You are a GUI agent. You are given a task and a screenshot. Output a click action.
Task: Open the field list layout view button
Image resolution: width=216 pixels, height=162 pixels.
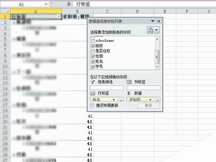point(153,30)
